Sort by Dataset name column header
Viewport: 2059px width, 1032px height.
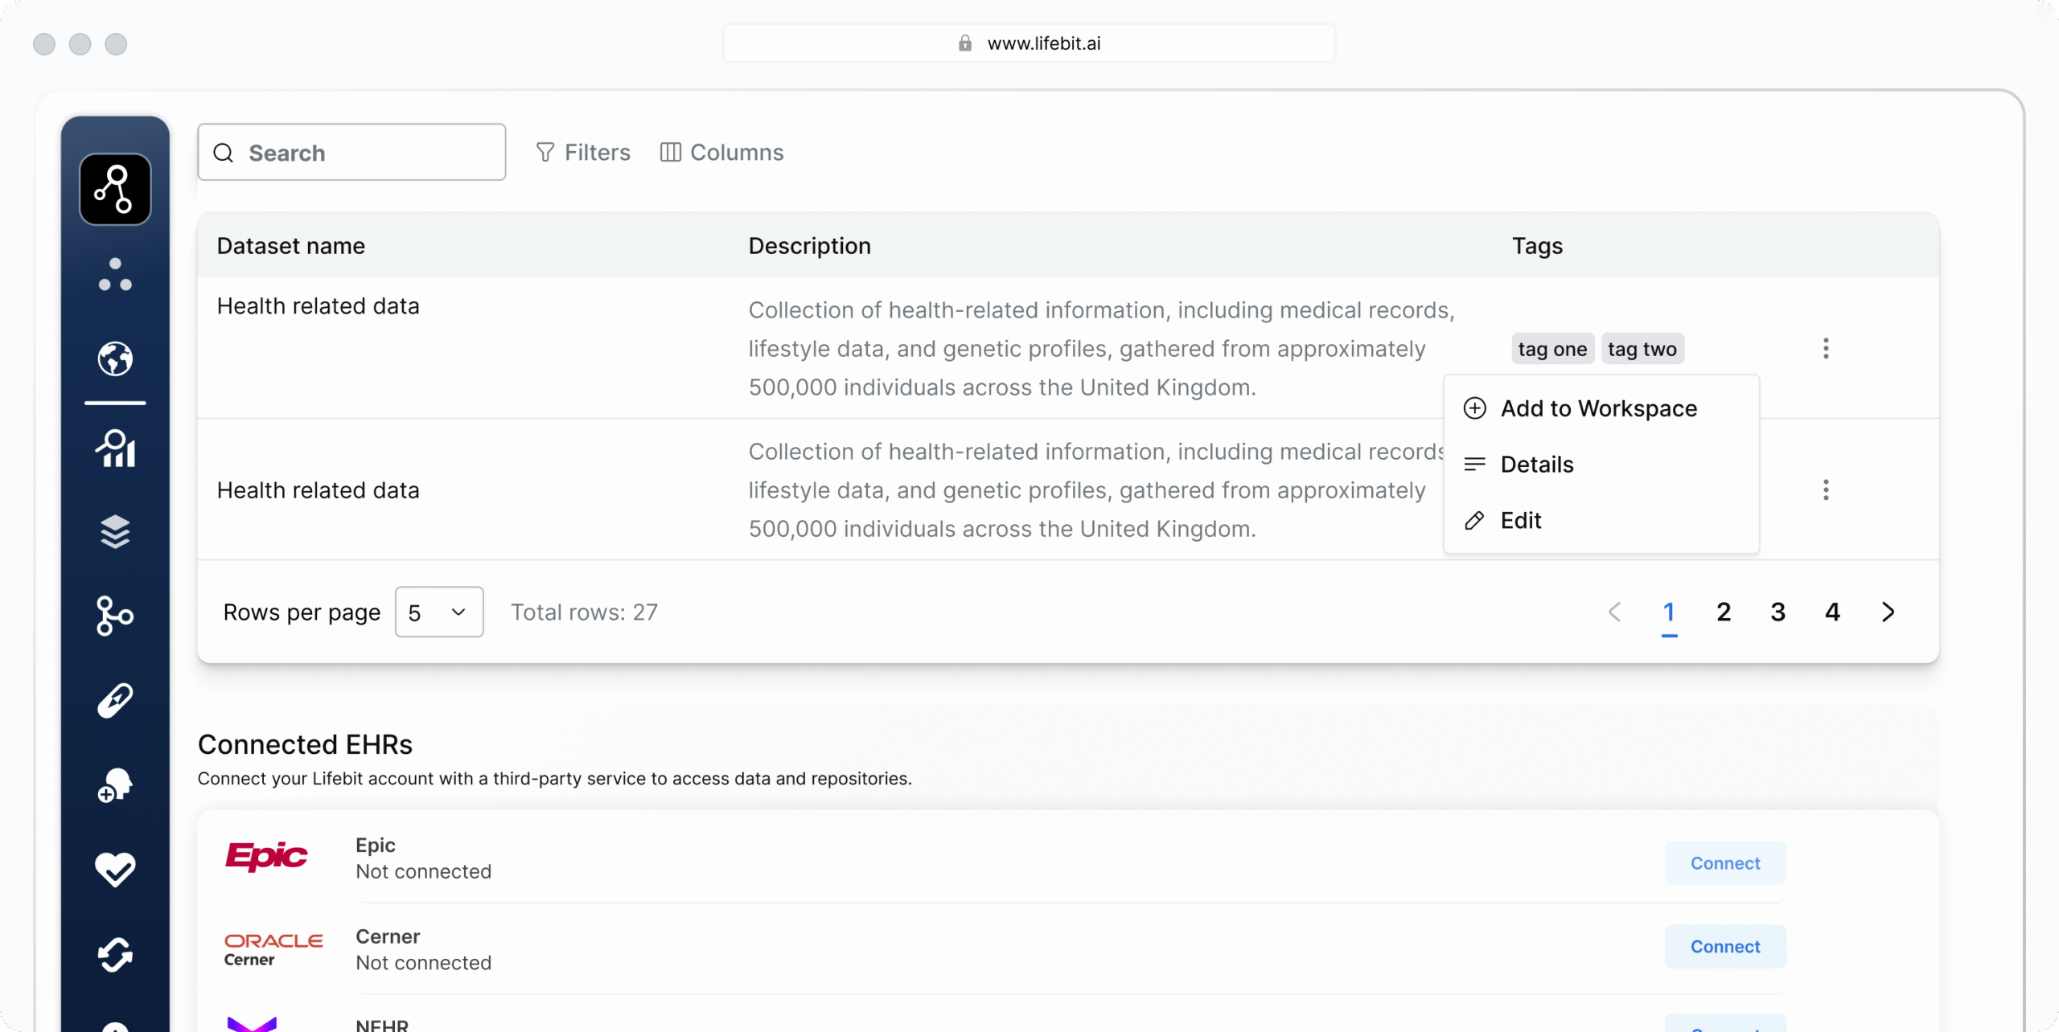coord(291,246)
